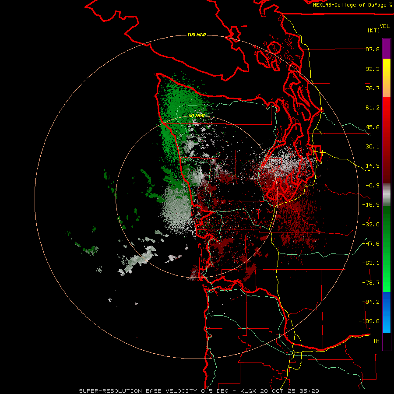The image size is (394, 394).
Task: Click the blue segment of velocity color bar
Action: (x=387, y=312)
